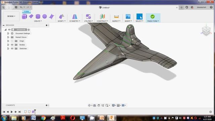Select Document Settings in the browser

coord(23,34)
